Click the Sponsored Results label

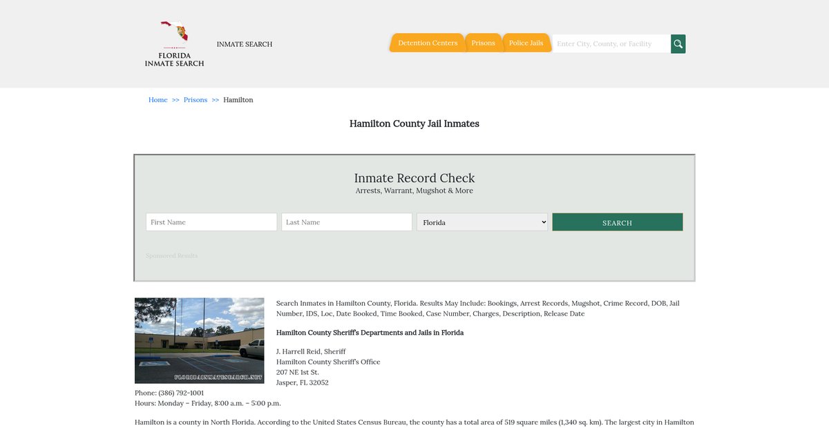(172, 255)
